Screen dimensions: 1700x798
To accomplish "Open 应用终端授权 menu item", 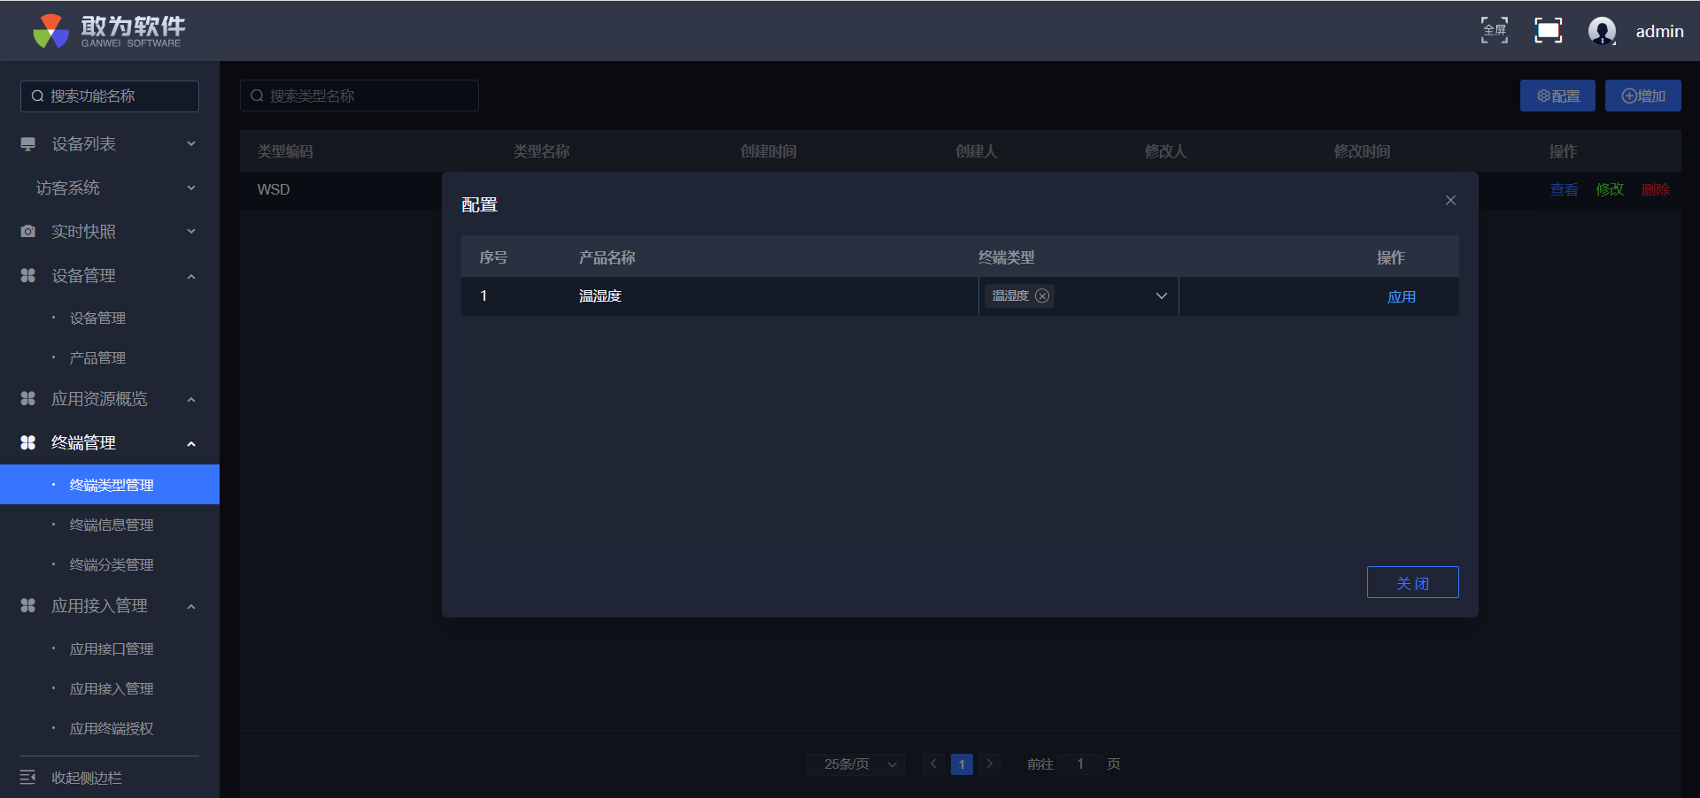I will tap(112, 729).
